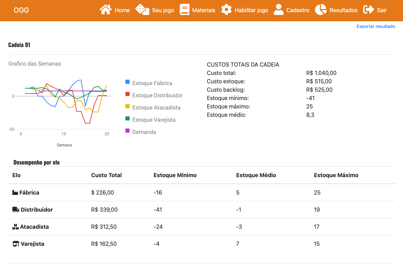Click the Sair logout arrow icon
Image resolution: width=403 pixels, height=265 pixels.
pos(368,10)
